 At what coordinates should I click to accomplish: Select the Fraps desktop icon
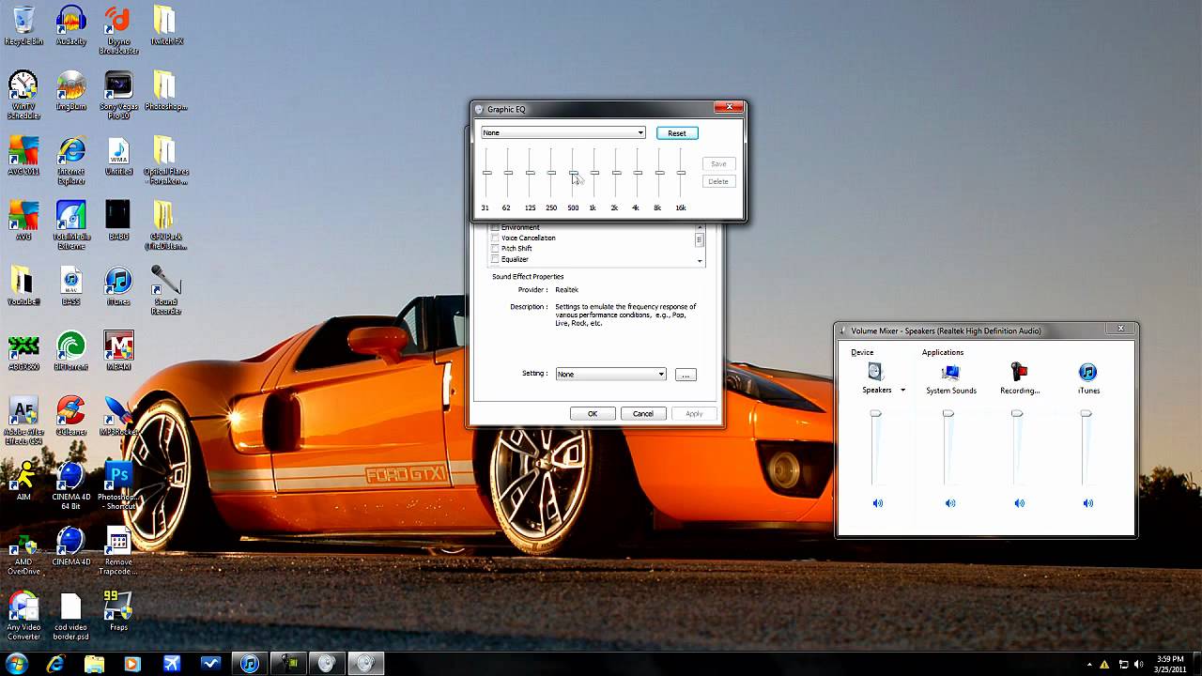coord(118,610)
